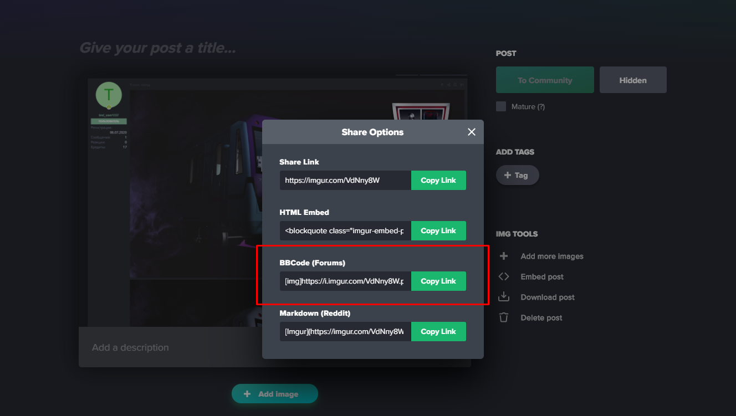Copy the Markdown (Reddit) link
The width and height of the screenshot is (736, 416).
tap(438, 331)
